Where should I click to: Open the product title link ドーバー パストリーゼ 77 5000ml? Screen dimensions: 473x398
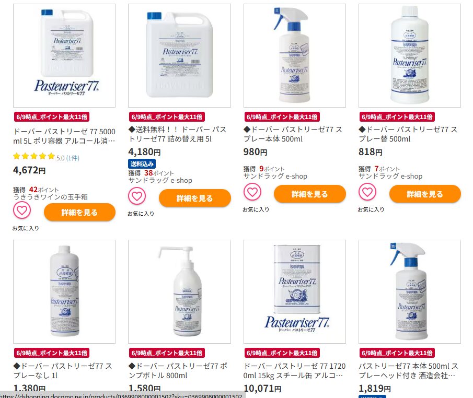click(64, 136)
